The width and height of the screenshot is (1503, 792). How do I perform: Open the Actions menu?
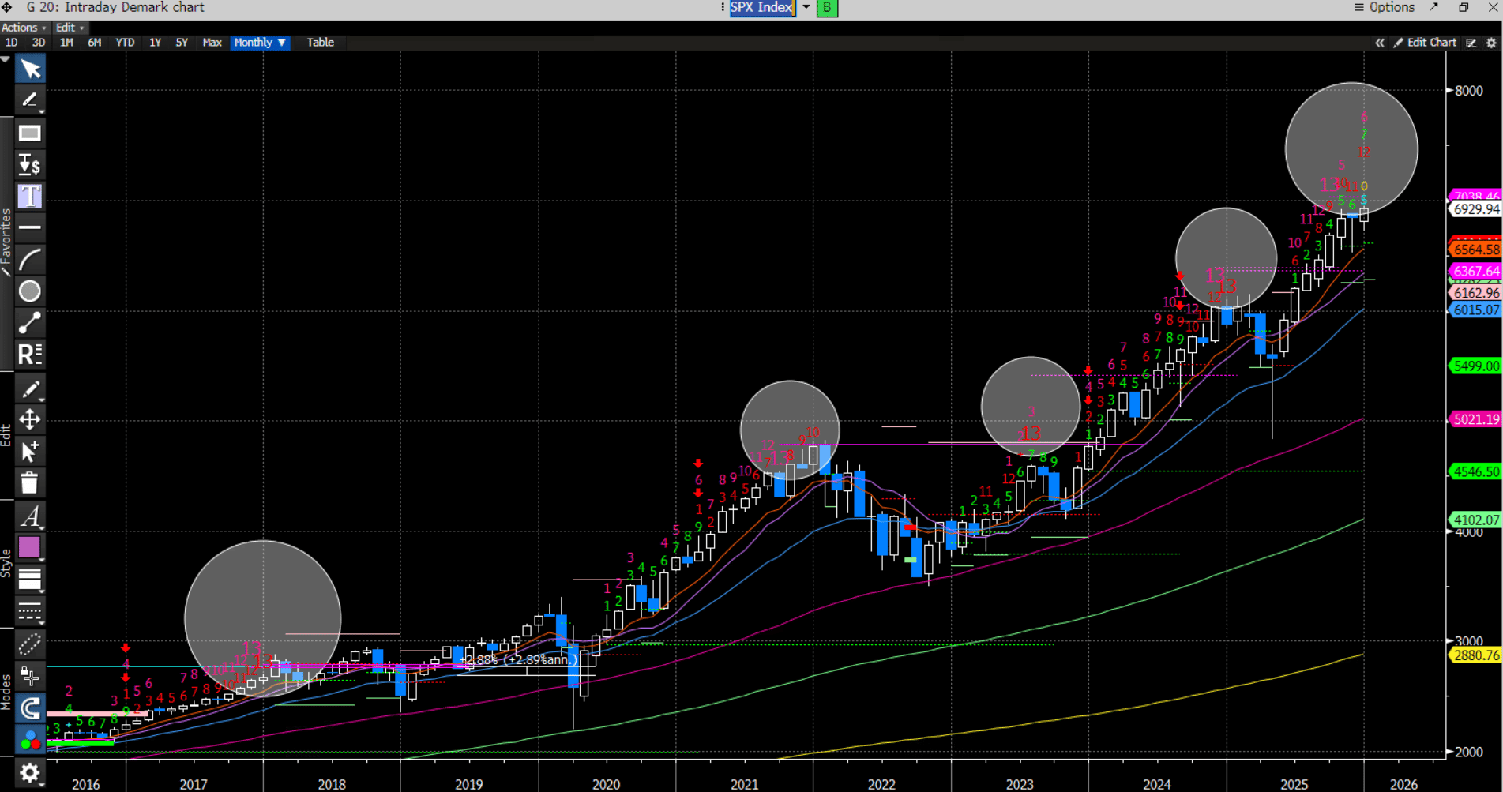[x=24, y=28]
